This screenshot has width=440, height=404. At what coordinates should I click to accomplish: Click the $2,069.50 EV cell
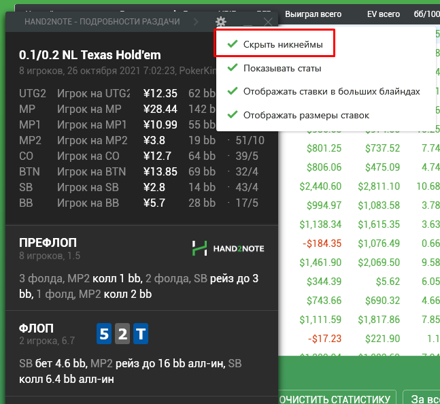click(x=379, y=263)
